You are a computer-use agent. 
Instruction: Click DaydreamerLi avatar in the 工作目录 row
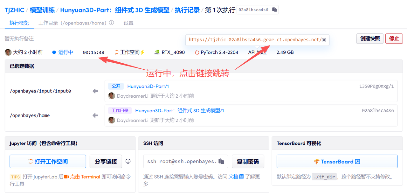[x=112, y=120]
